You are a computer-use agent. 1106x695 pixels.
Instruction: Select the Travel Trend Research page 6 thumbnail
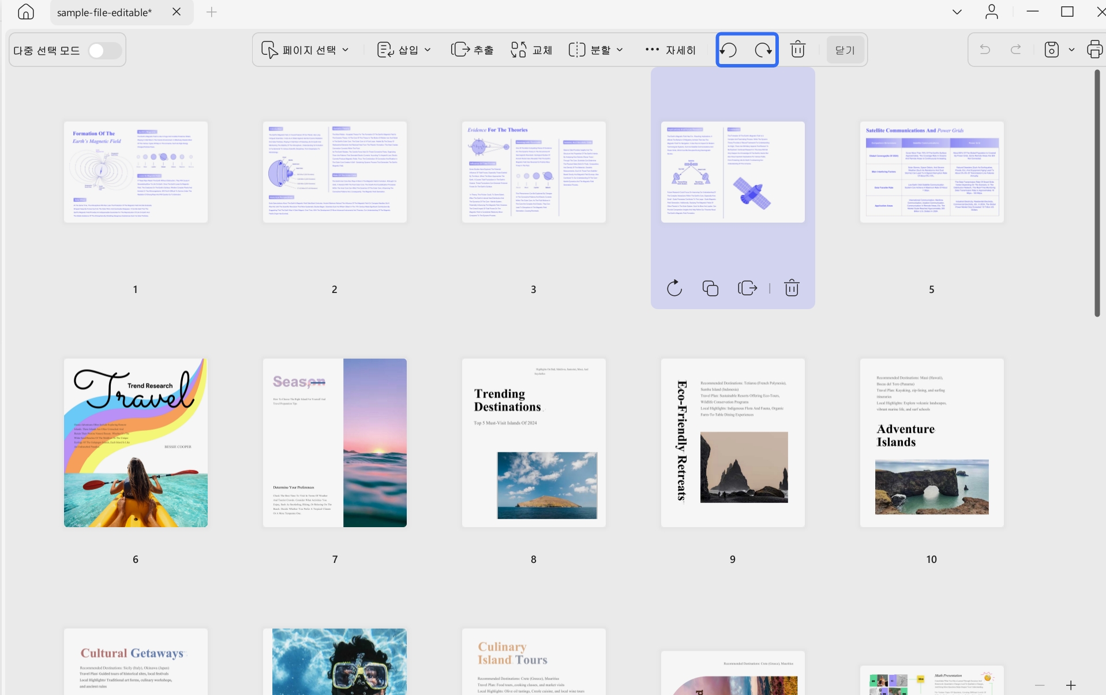coord(136,443)
